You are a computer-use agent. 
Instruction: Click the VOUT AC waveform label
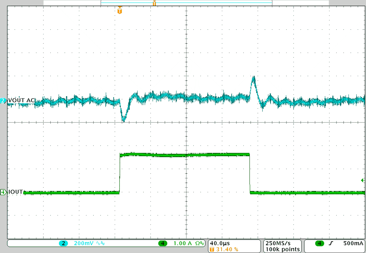click(22, 100)
